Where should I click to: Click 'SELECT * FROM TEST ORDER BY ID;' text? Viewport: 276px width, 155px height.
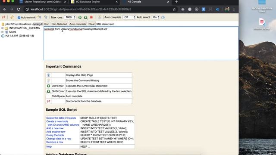click(x=103, y=135)
